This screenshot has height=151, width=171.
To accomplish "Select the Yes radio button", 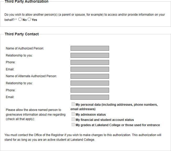I will coord(29,19).
